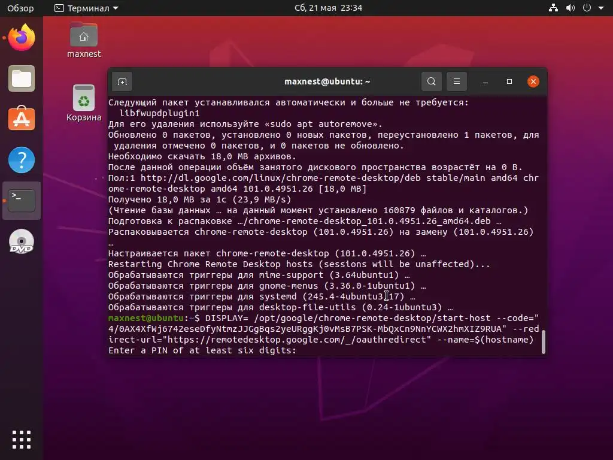Click 'Получено 18,0 MB' line
Screen dimensions: 613x460
[x=200, y=199]
